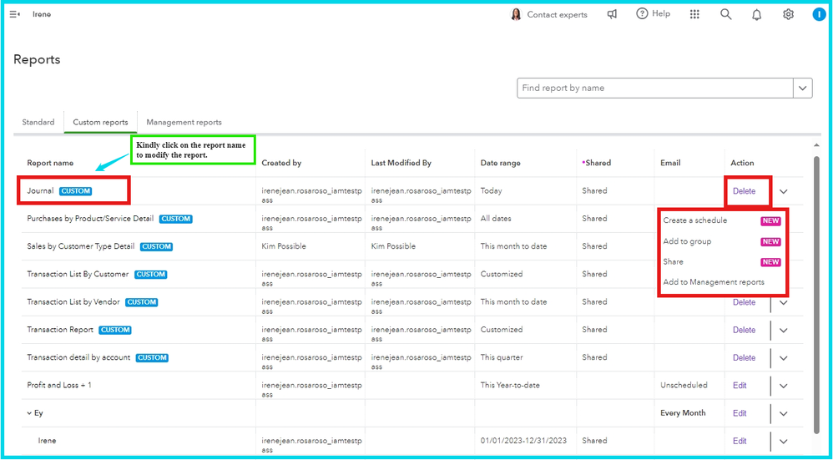833x460 pixels.
Task: Open the user profile avatar icon
Action: (x=819, y=14)
